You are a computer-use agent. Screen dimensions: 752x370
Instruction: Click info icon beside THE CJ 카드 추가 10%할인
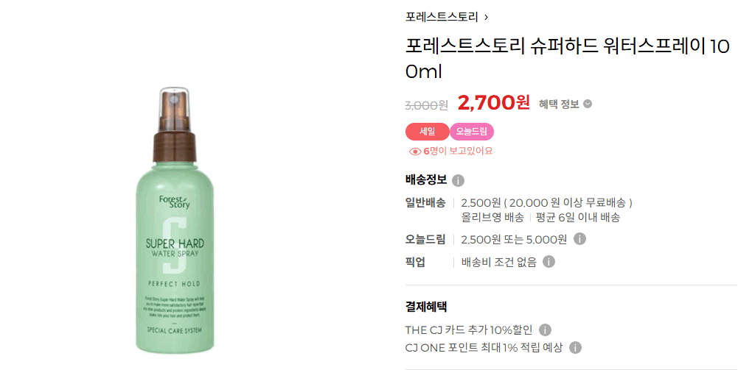click(x=545, y=330)
